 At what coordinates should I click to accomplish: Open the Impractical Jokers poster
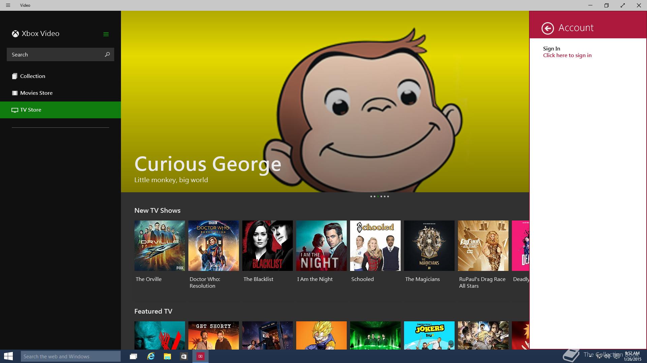429,335
